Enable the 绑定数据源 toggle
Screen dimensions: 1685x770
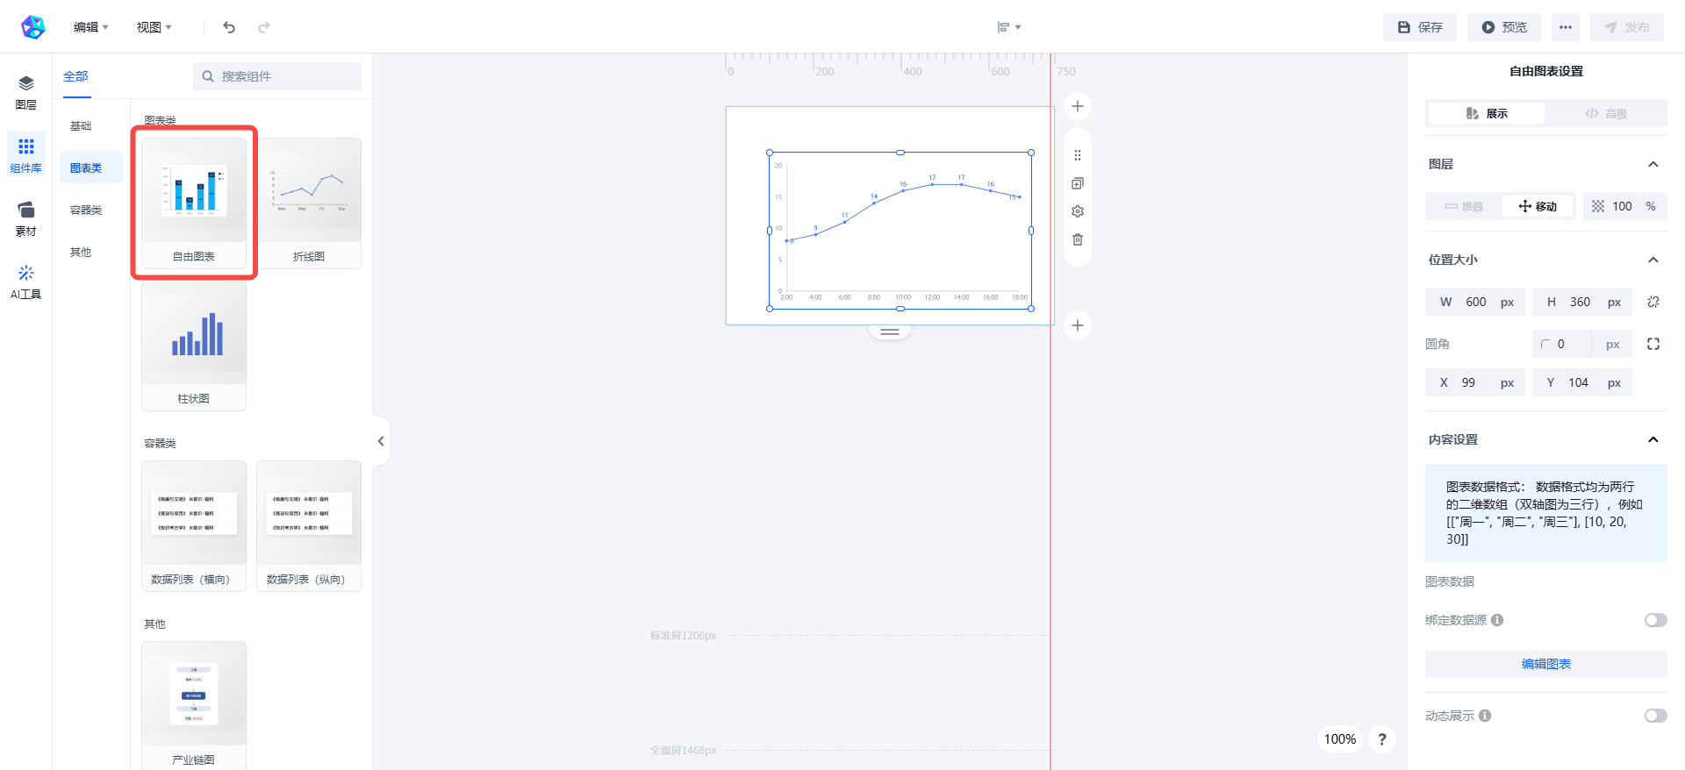(x=1655, y=620)
